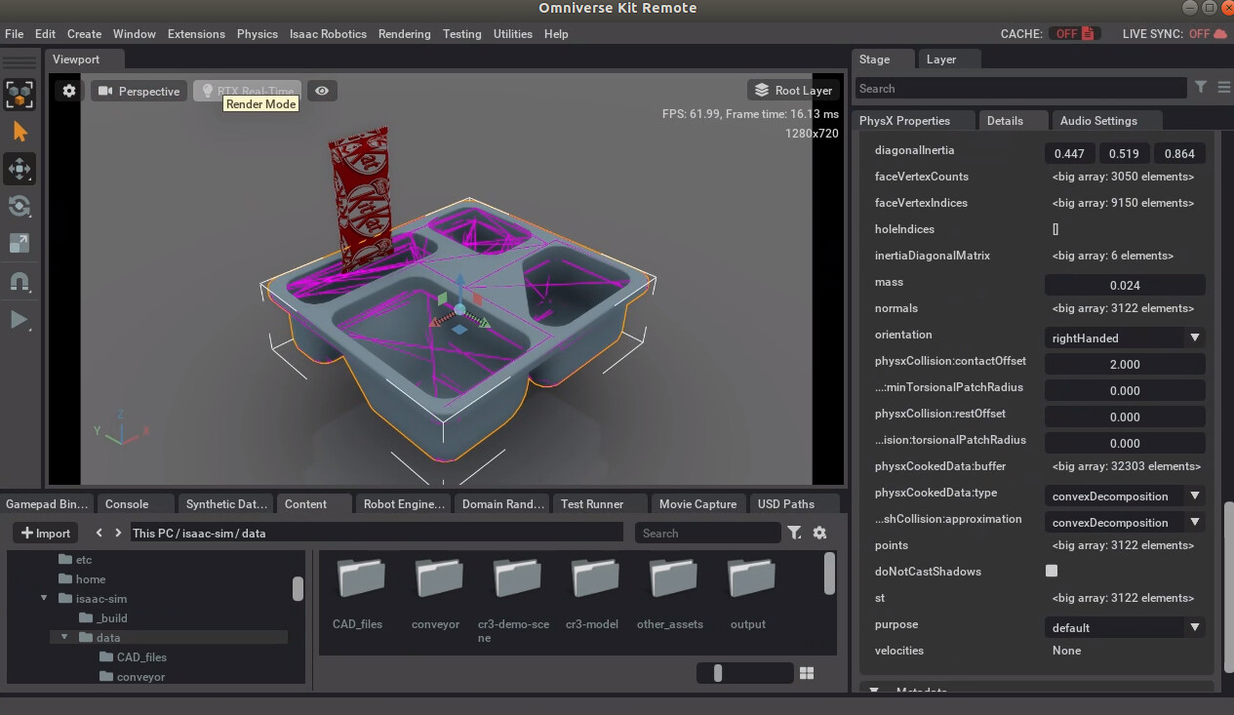The image size is (1234, 715).
Task: Click the Root Layer button
Action: pos(793,89)
